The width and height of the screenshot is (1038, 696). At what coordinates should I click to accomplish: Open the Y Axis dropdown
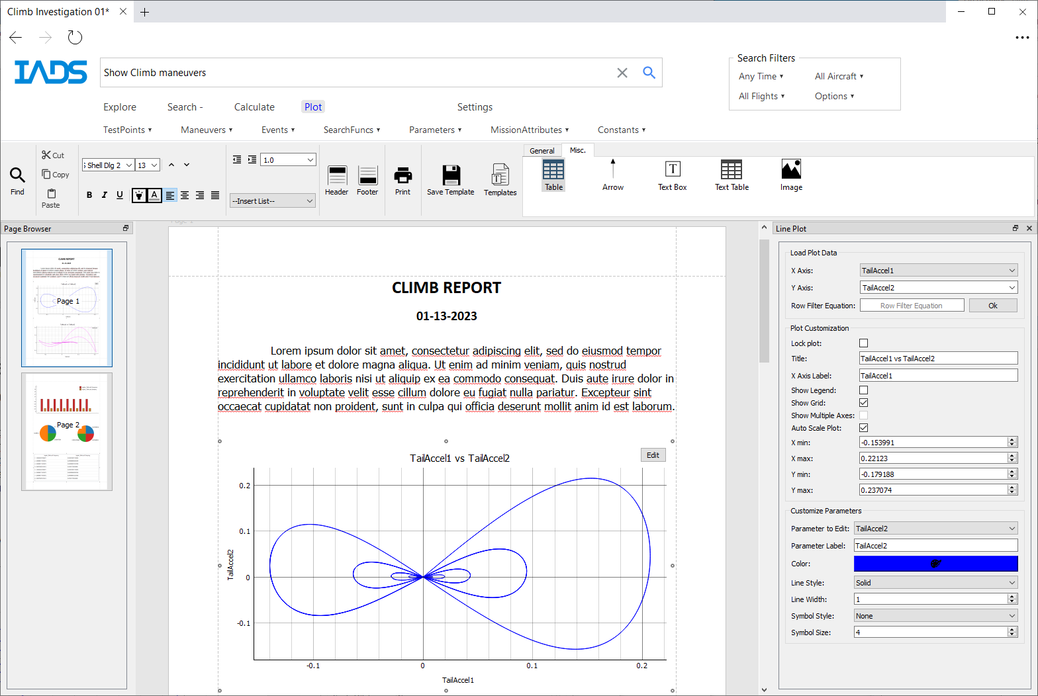[x=939, y=287]
